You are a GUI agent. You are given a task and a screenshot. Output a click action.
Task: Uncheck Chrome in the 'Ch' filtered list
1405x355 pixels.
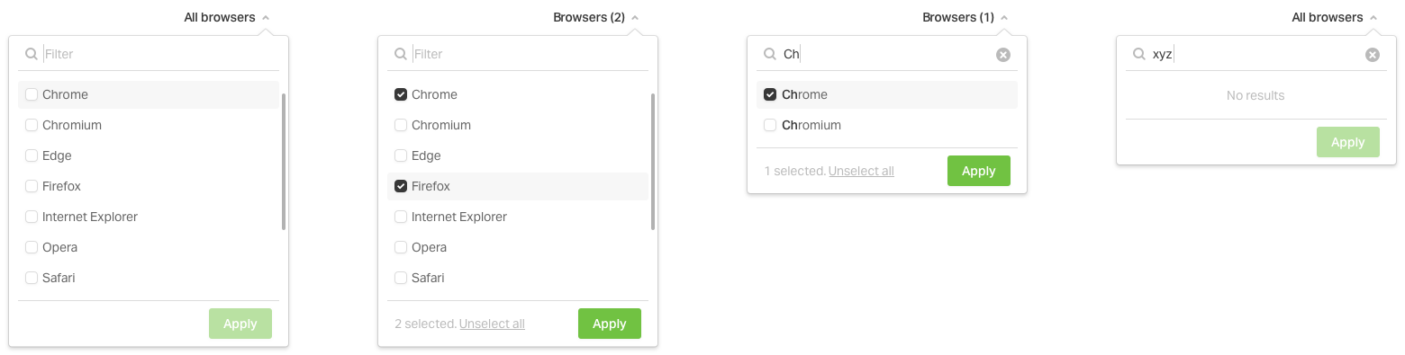point(770,94)
